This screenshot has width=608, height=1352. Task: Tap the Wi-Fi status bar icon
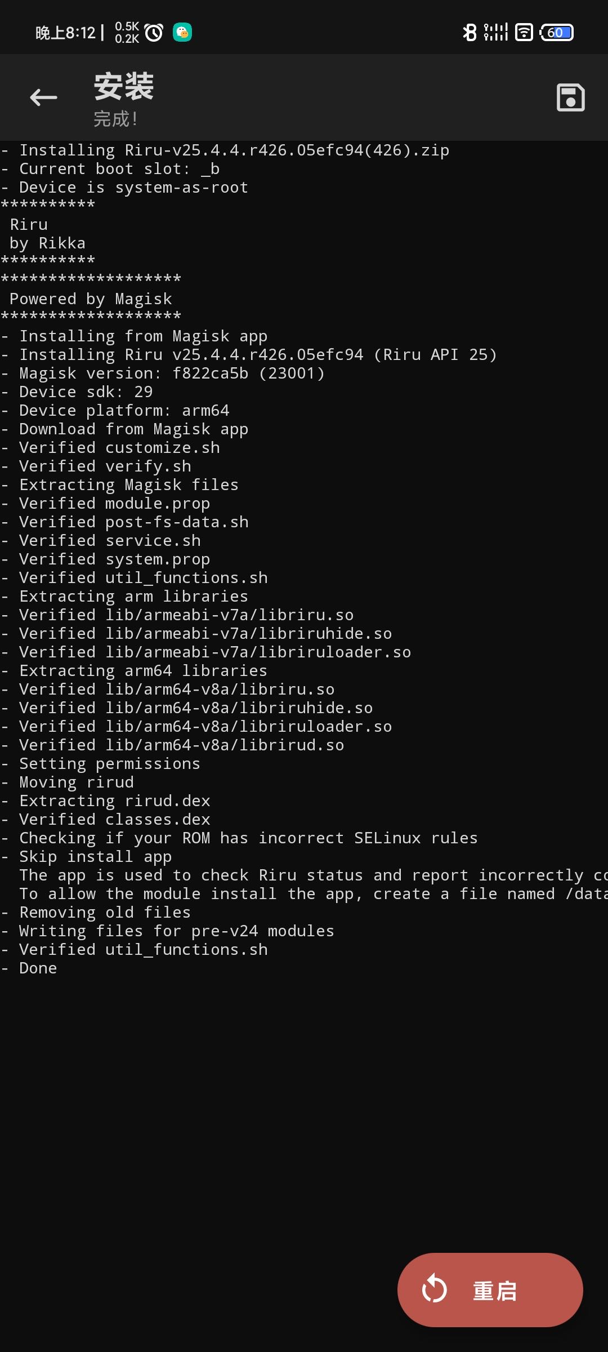click(524, 33)
